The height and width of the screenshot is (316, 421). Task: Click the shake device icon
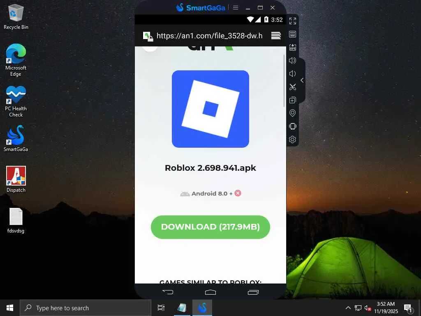point(293,126)
